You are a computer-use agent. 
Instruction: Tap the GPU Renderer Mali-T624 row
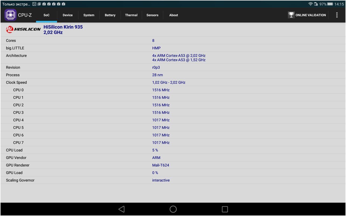(172, 165)
